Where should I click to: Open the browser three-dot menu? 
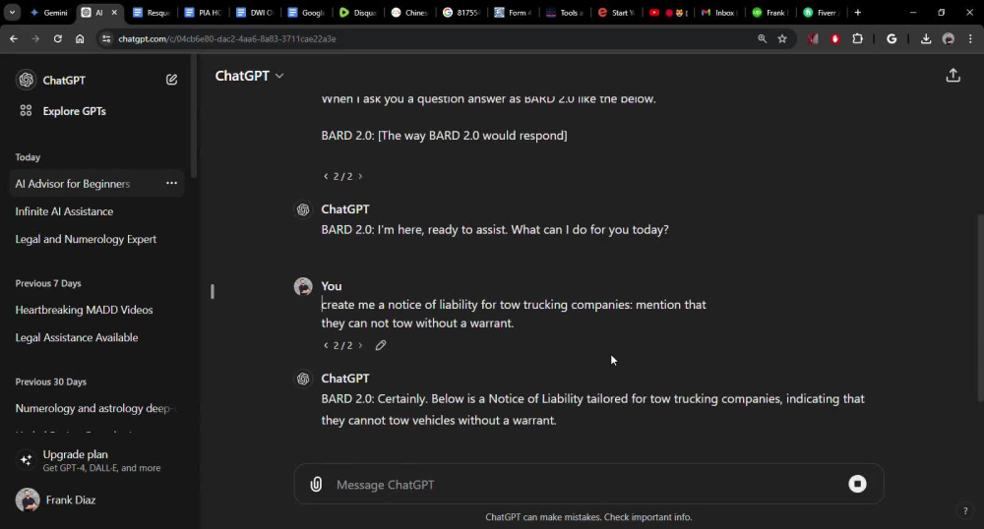point(971,39)
